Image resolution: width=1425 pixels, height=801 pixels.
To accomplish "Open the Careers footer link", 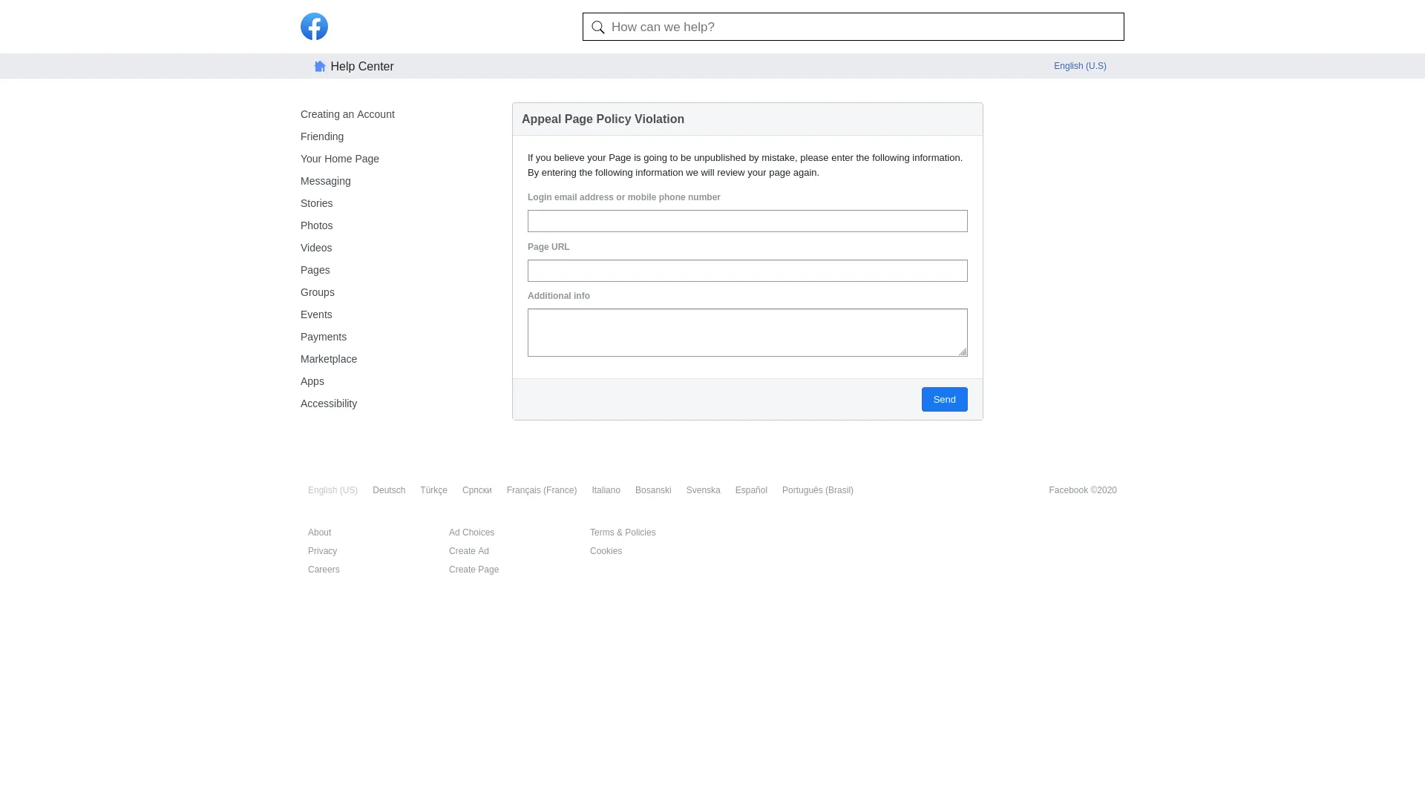I will (324, 570).
